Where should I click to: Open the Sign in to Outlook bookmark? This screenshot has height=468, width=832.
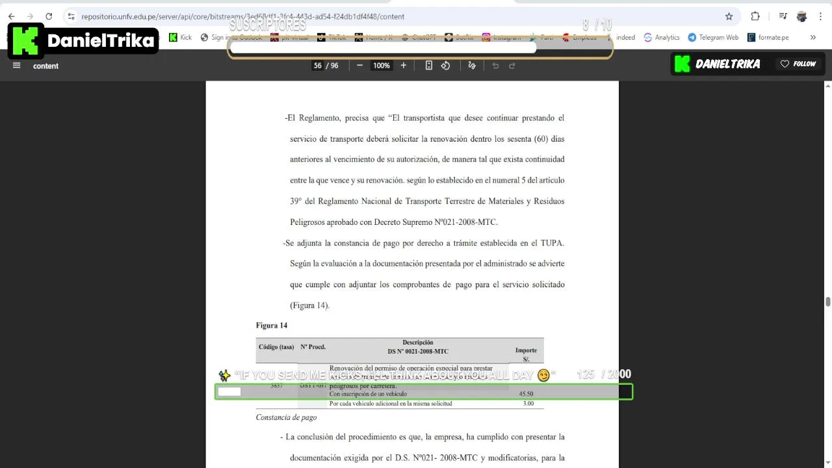point(231,37)
